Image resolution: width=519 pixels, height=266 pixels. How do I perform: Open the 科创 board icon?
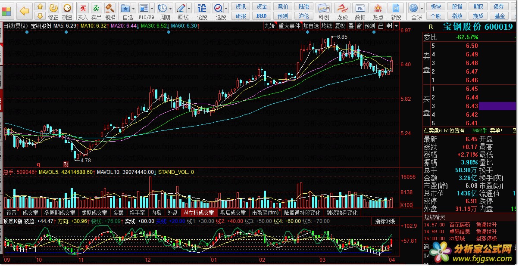(x=324, y=8)
